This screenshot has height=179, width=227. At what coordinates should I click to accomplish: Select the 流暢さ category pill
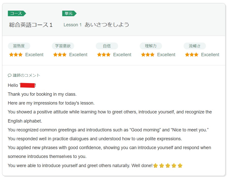[x=194, y=46]
